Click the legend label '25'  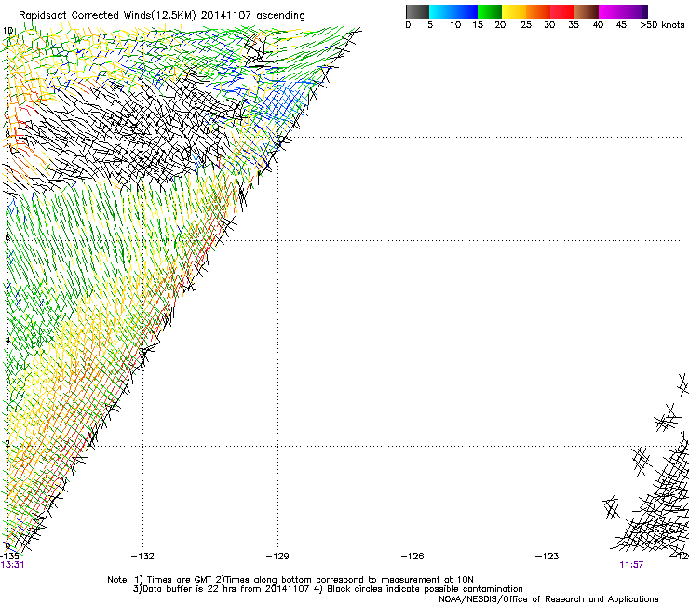click(x=526, y=25)
